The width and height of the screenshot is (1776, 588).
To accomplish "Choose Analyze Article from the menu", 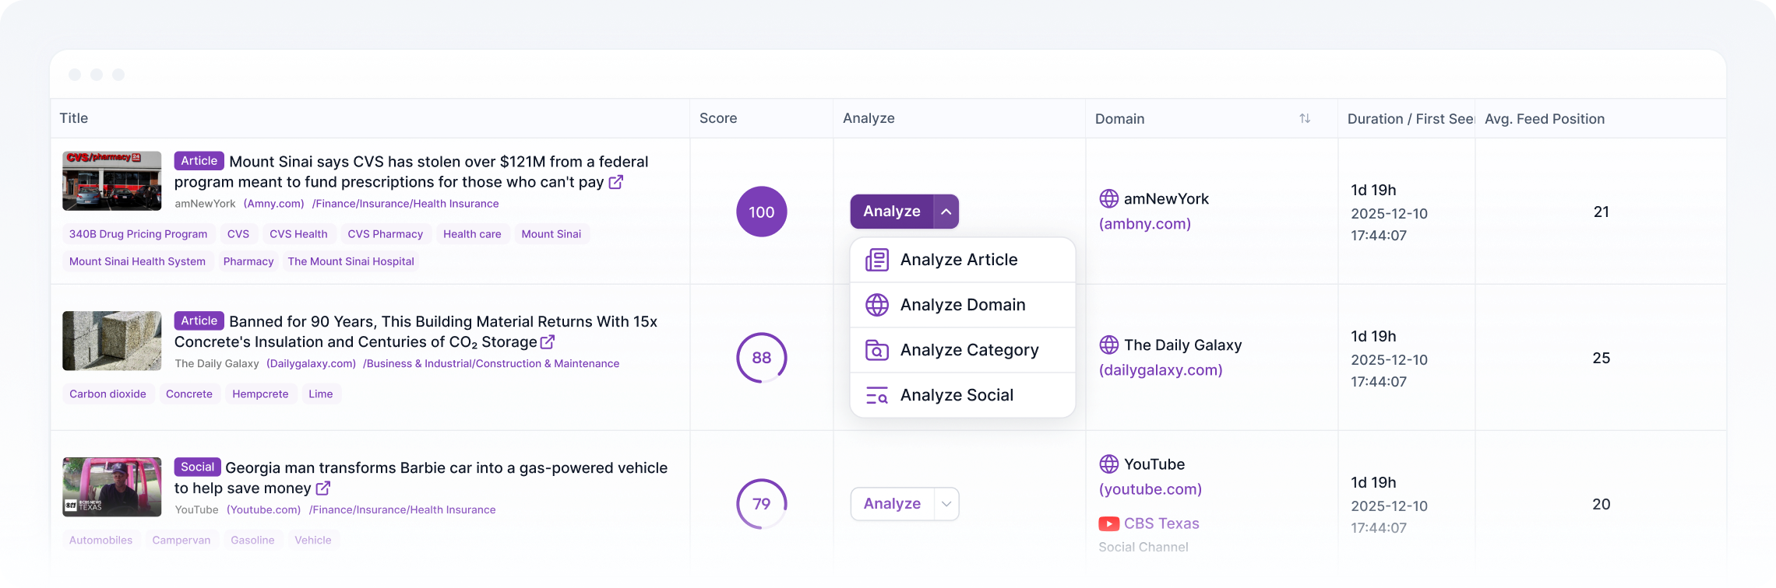I will 963,260.
